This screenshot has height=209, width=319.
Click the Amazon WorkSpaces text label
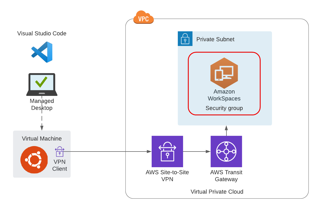(x=224, y=95)
